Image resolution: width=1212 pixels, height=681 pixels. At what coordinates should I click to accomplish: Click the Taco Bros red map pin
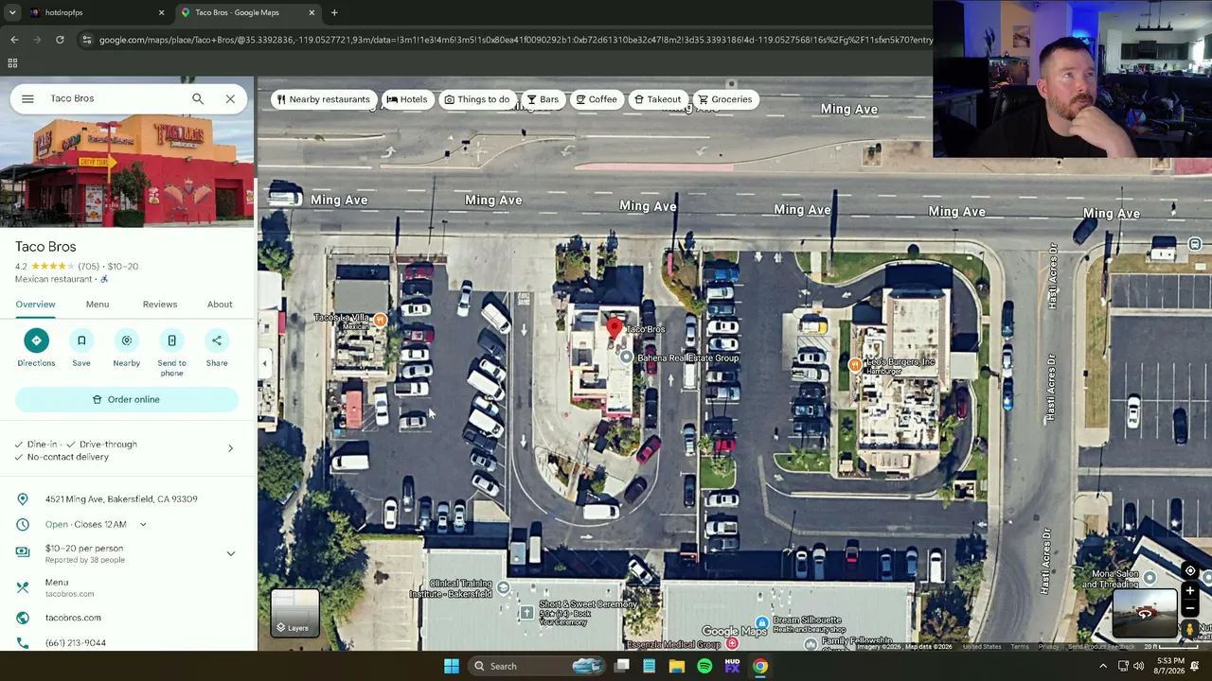[x=615, y=330]
